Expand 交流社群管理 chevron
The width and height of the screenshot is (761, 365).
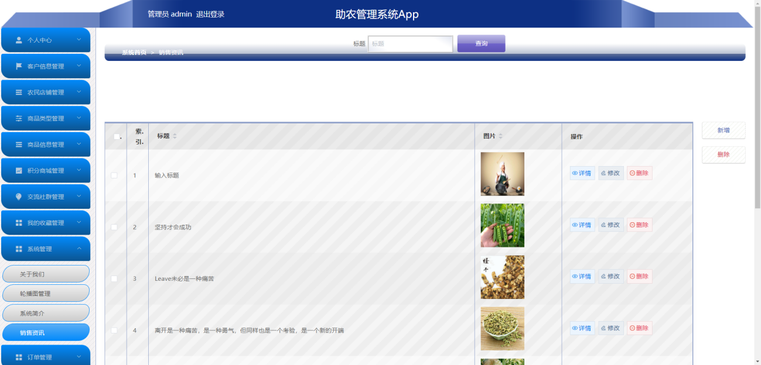pyautogui.click(x=79, y=196)
